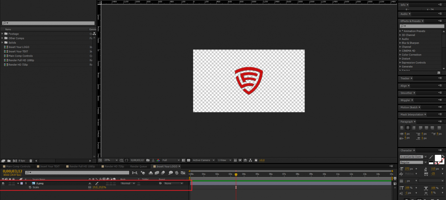Click the center text alignment icon
The width and height of the screenshot is (446, 200).
tap(408, 127)
